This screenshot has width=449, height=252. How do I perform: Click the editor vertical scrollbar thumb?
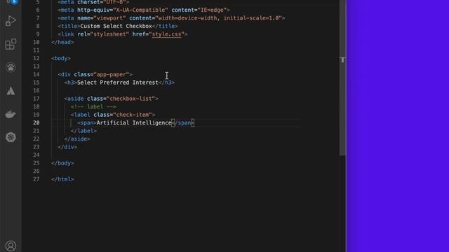[x=342, y=78]
